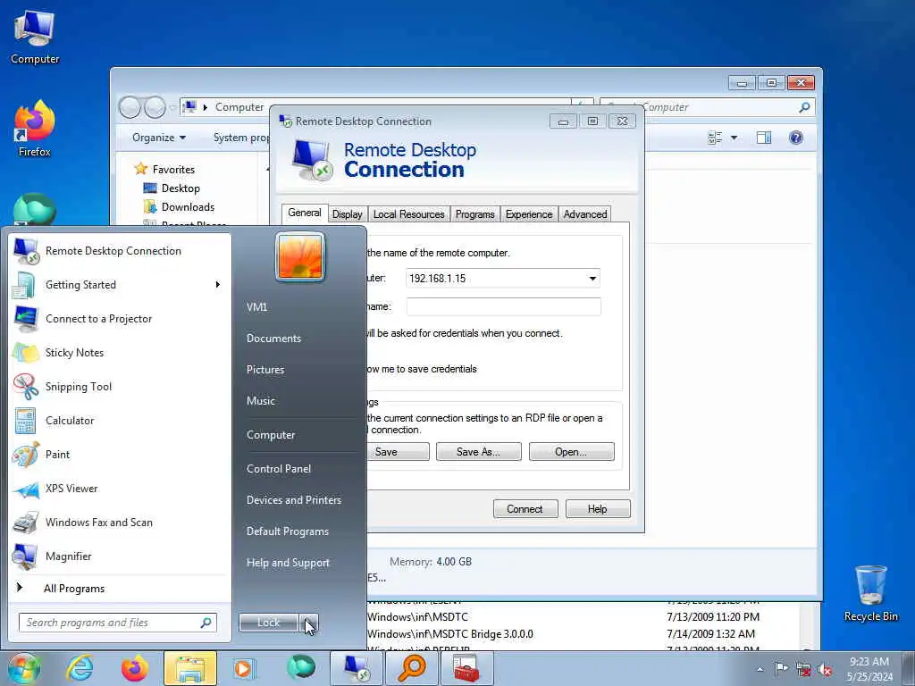Image resolution: width=915 pixels, height=686 pixels.
Task: Open Magnifier from Start menu
Action: tap(120, 556)
